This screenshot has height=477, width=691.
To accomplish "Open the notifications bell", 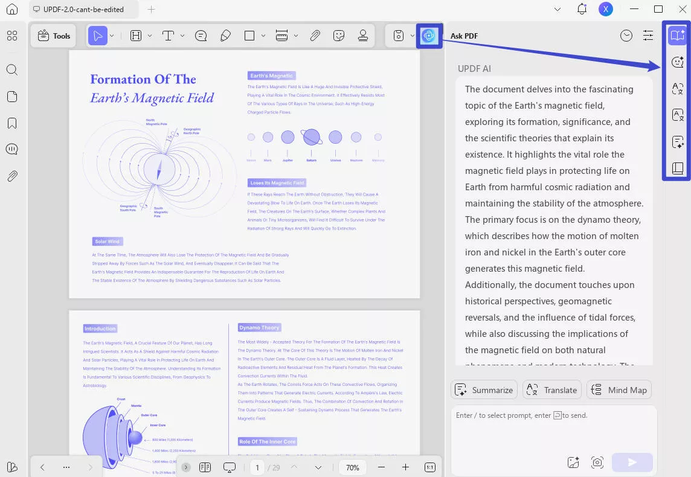I will pyautogui.click(x=582, y=9).
